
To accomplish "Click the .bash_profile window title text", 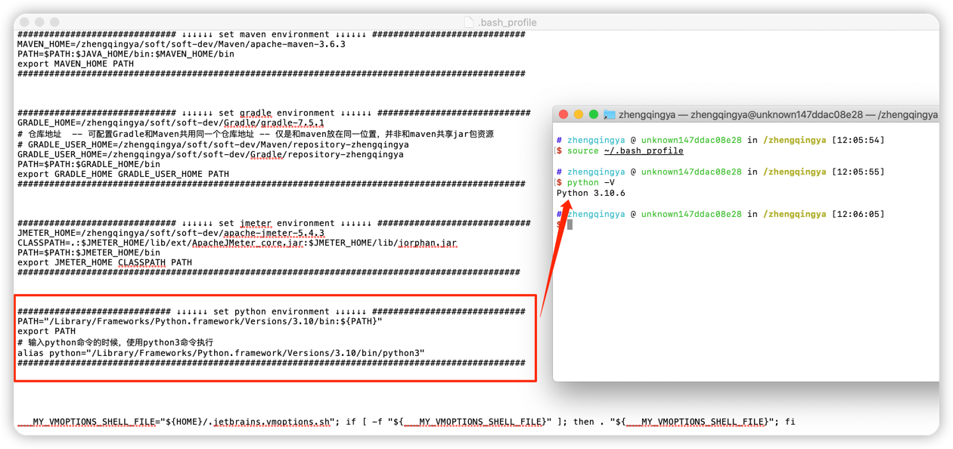I will [x=507, y=23].
